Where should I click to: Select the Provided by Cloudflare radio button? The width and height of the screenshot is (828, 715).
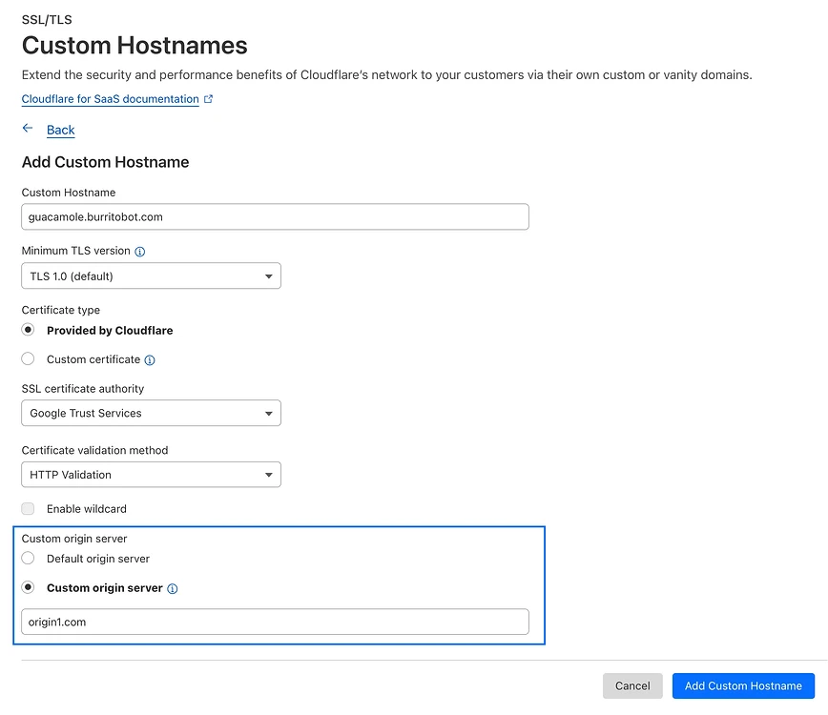click(28, 331)
